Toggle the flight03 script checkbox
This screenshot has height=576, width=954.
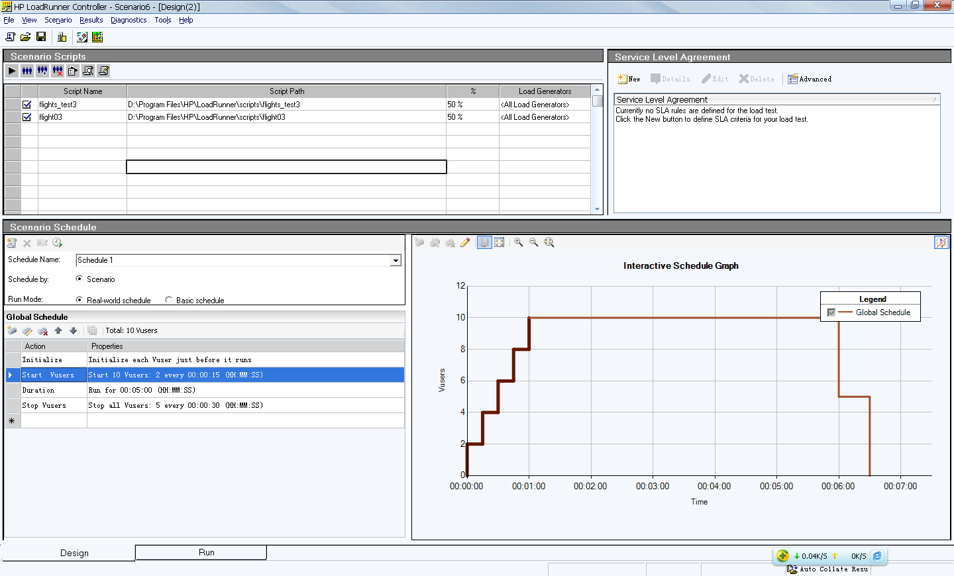(26, 117)
